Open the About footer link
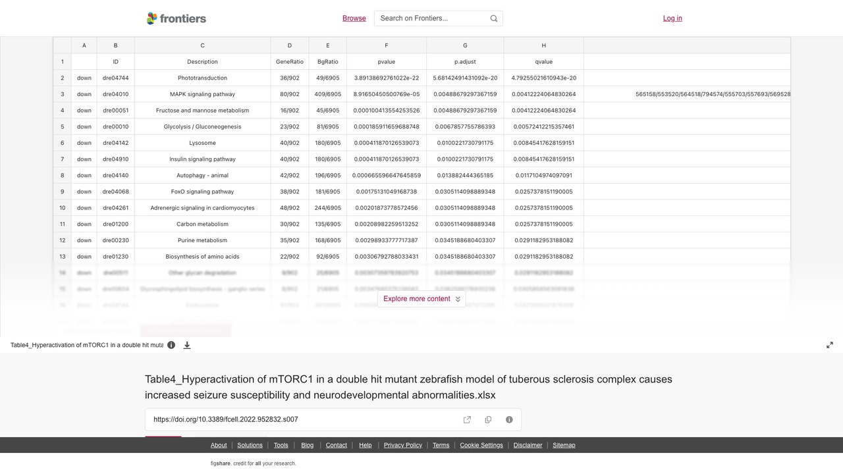This screenshot has height=474, width=843. 219,445
